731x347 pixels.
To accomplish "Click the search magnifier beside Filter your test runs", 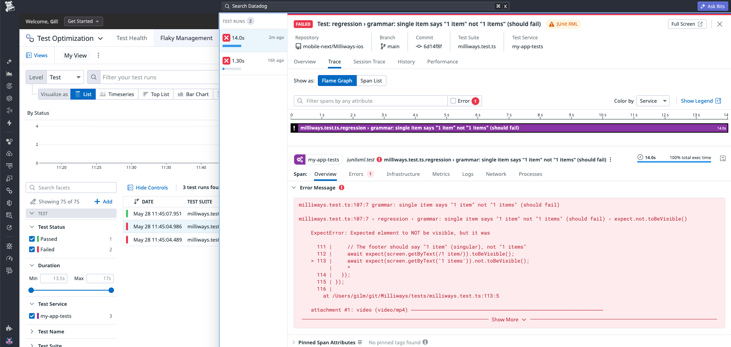I will [94, 77].
